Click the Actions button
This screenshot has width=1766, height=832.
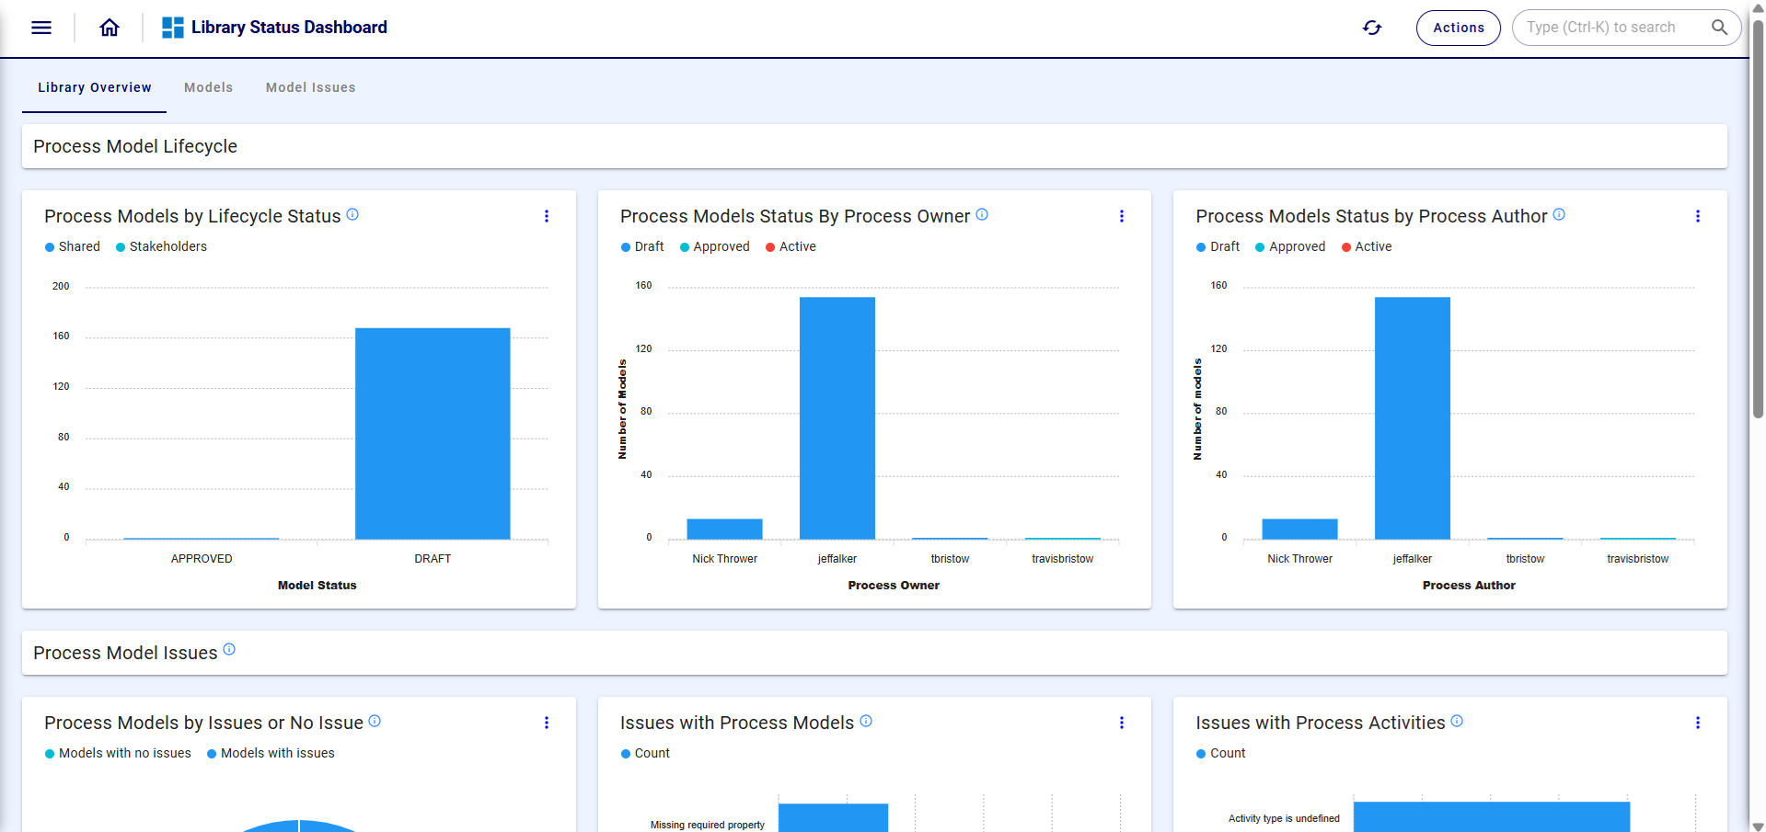coord(1458,28)
